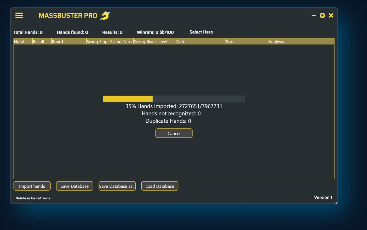This screenshot has width=367, height=230.
Task: Open the hamburger menu
Action: pos(19,15)
